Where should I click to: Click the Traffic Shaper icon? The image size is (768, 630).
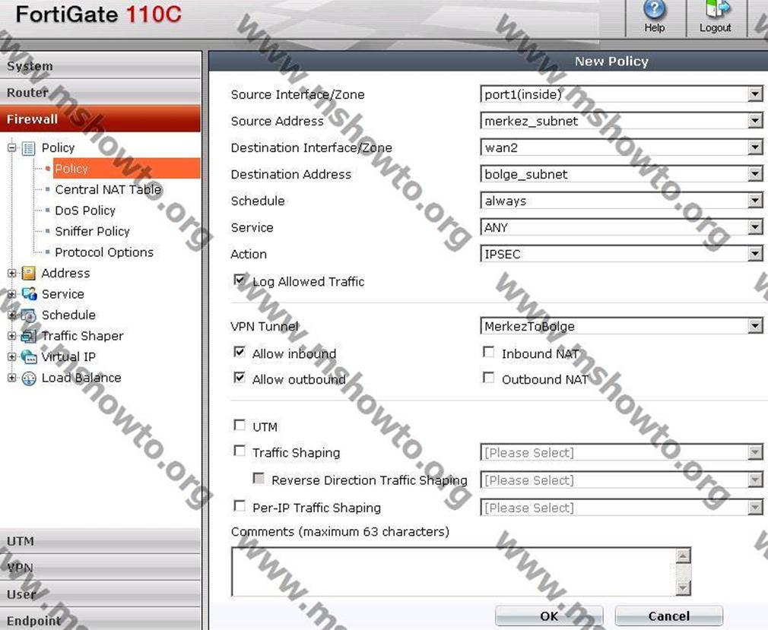coord(28,336)
